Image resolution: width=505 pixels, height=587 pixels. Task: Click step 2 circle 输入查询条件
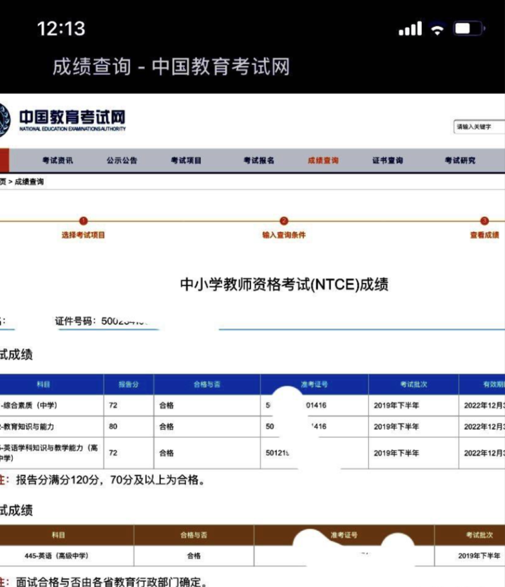click(x=284, y=221)
